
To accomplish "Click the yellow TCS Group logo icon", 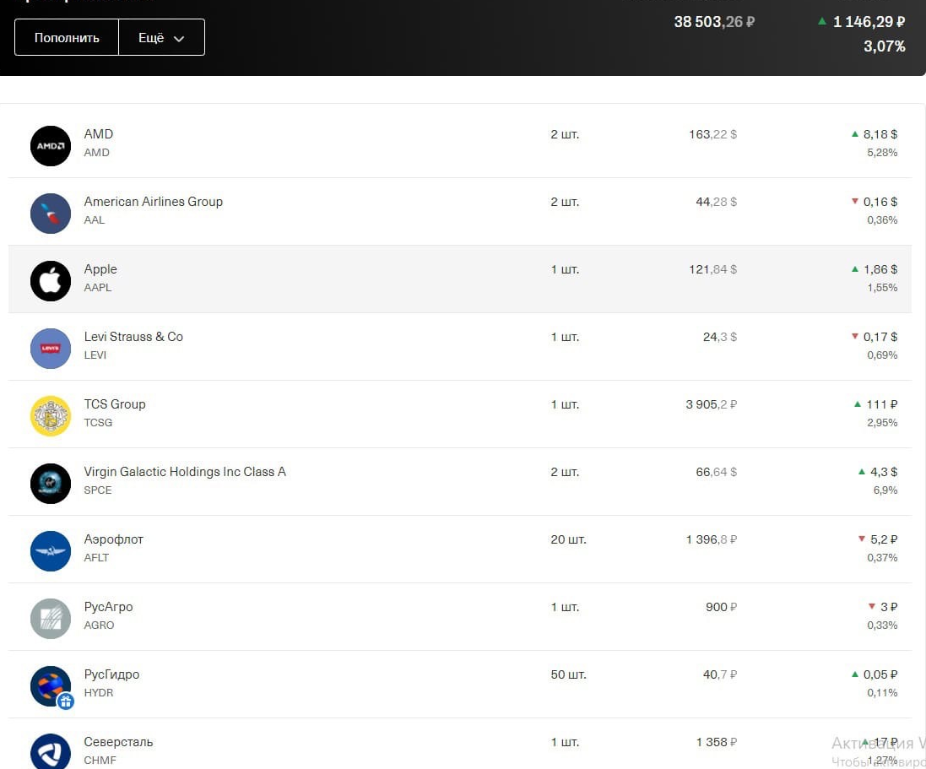I will pos(51,416).
